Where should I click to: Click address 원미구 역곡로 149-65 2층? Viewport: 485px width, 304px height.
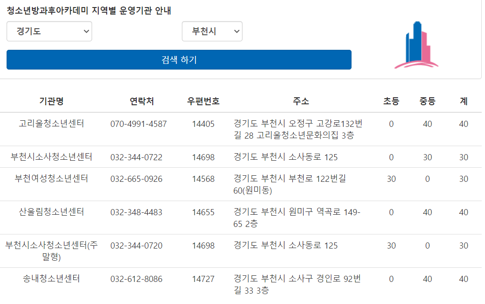[x=297, y=218]
